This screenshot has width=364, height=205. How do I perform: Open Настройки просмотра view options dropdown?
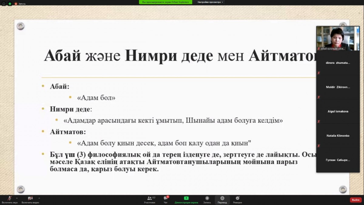pyautogui.click(x=210, y=2)
